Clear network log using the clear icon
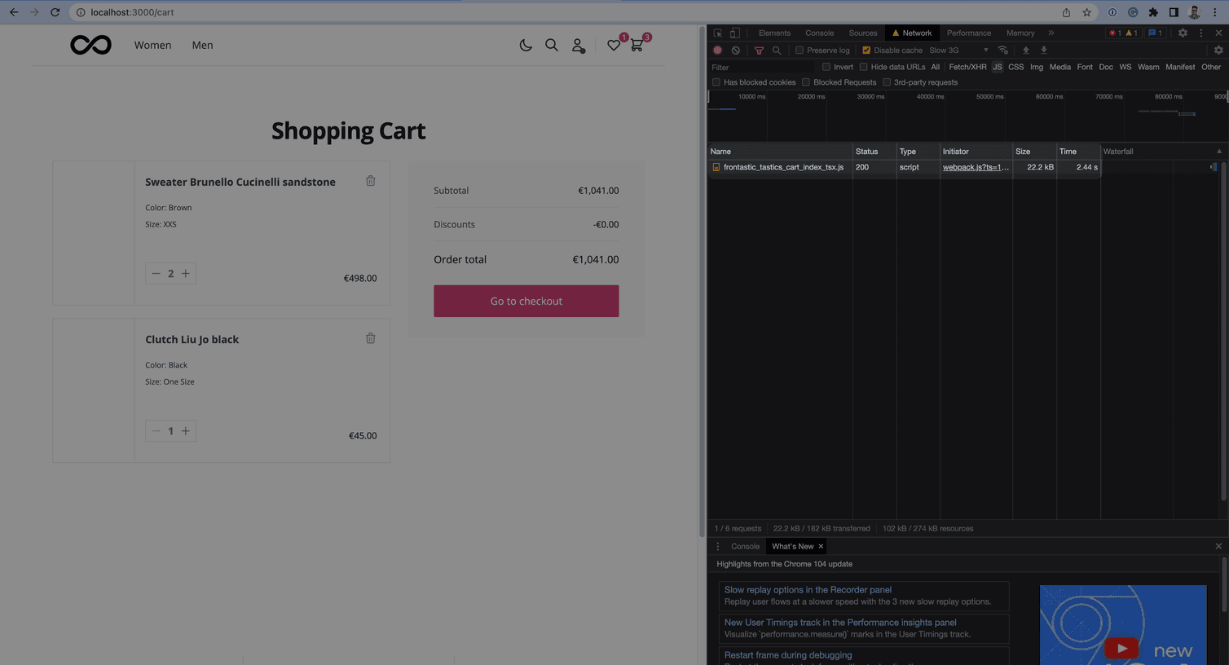The width and height of the screenshot is (1229, 665). [x=736, y=50]
